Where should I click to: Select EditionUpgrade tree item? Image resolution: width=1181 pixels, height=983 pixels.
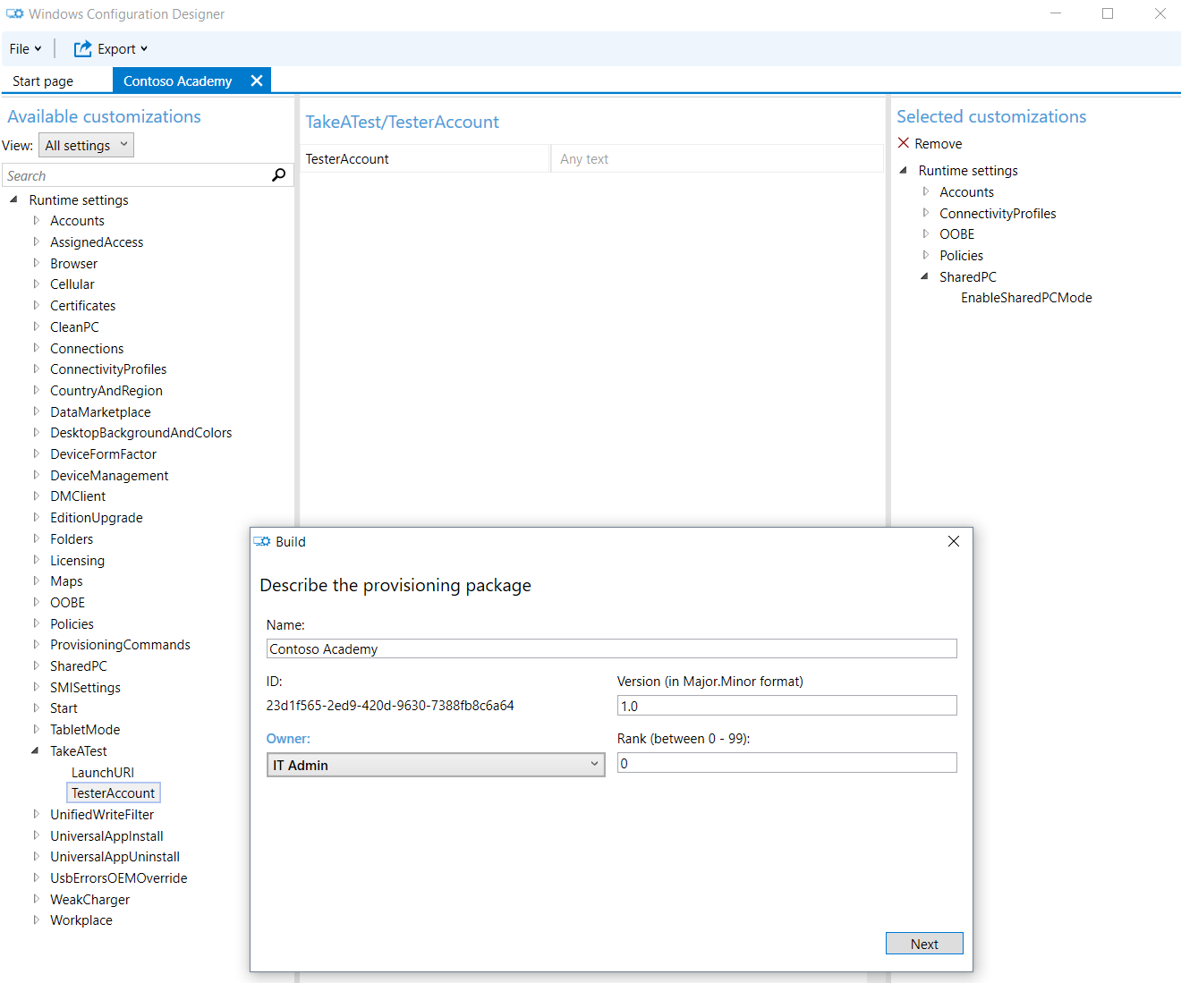(x=97, y=518)
